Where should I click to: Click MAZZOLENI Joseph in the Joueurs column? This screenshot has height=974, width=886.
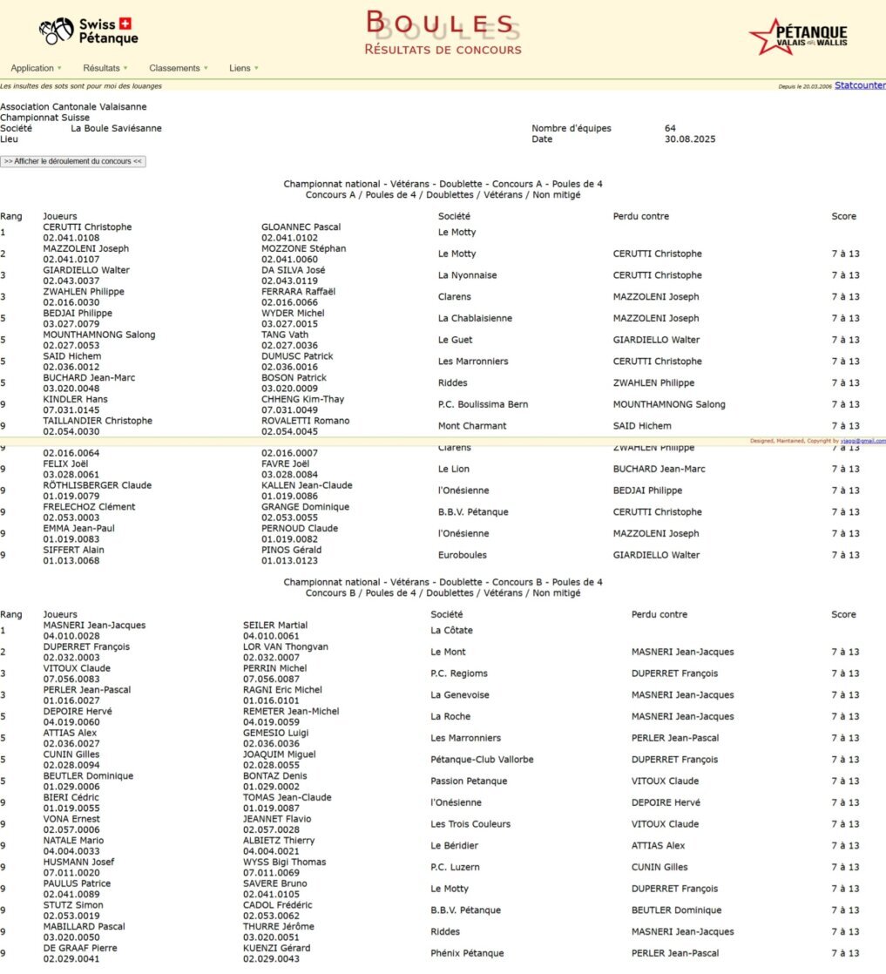[85, 248]
